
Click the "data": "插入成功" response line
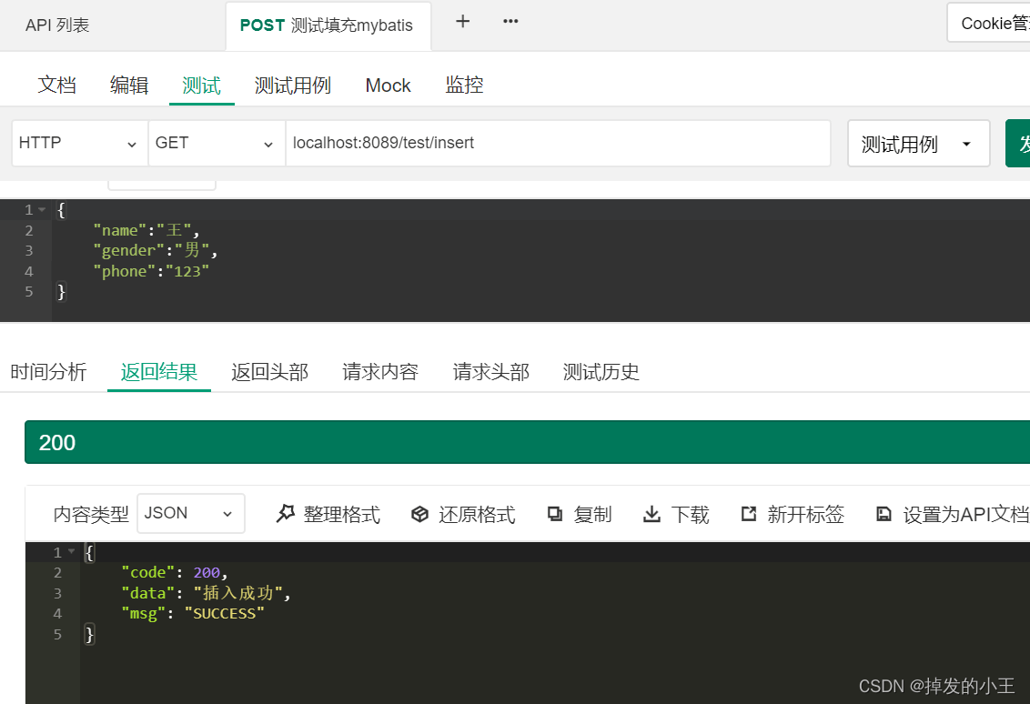click(x=207, y=593)
